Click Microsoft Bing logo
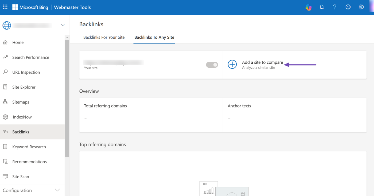Viewport: 374px width, 196px height. (x=30, y=7)
